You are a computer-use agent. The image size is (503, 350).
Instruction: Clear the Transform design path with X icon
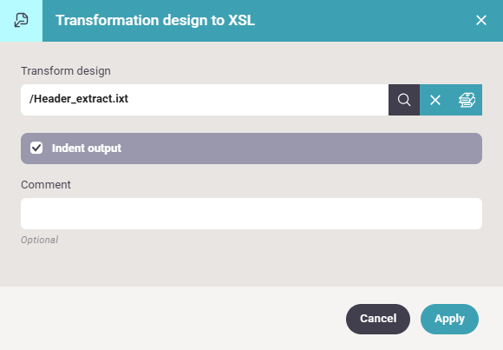[435, 100]
